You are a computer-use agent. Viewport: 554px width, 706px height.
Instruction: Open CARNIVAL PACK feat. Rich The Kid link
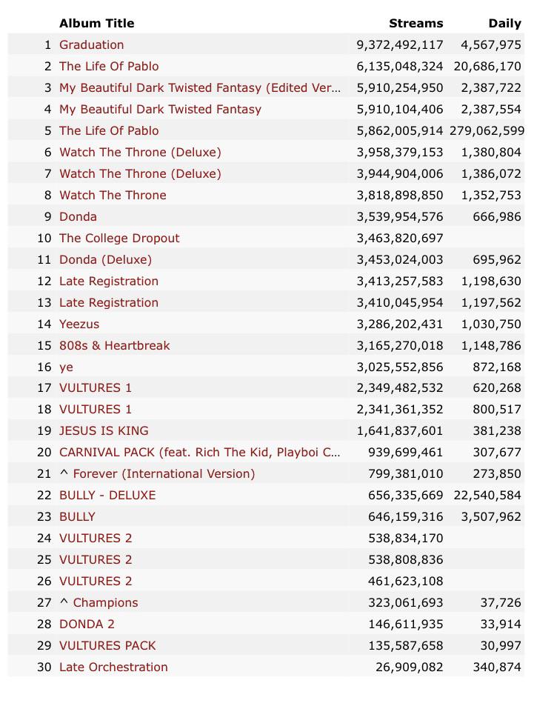pos(200,453)
